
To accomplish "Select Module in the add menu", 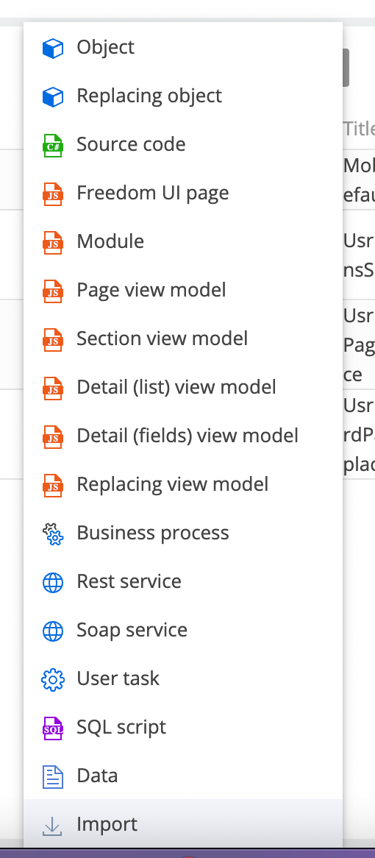I will click(183, 241).
